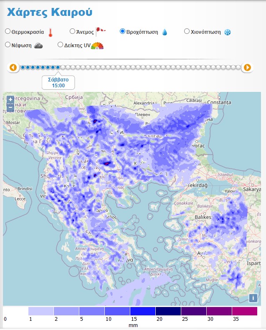Jump to the first dot on the timeline
The width and height of the screenshot is (266, 330).
tap(23, 67)
